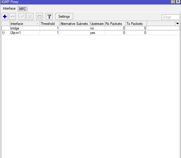
Task: Click upstream value 'yes' for l2tp-in1
Action: click(x=92, y=33)
